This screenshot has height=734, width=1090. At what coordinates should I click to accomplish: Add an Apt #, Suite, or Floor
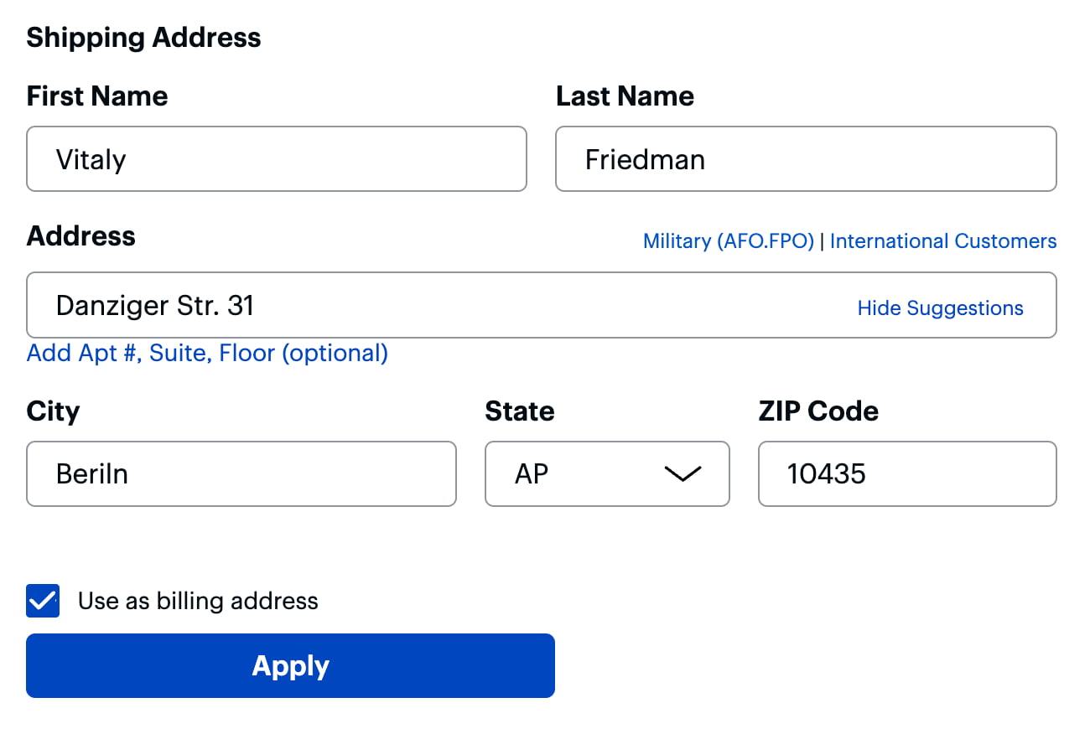point(206,353)
